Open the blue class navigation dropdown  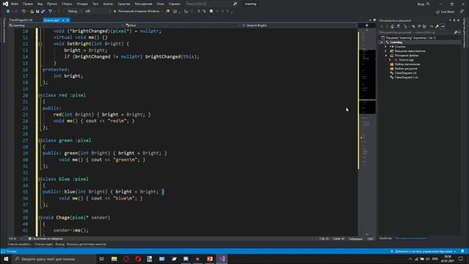[x=182, y=26]
